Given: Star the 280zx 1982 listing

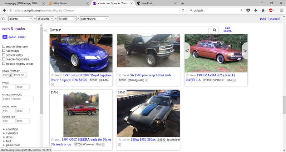Looking at the screenshot, I should (120, 140).
